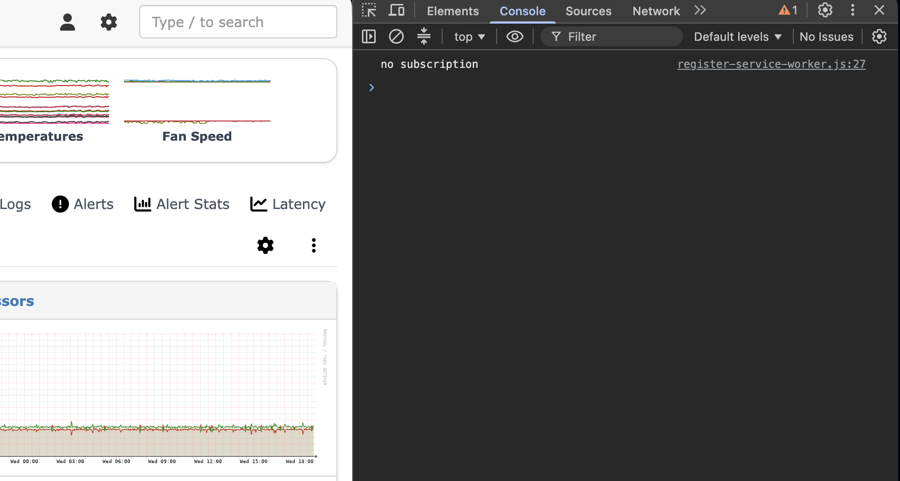Click the No Issues button

(x=827, y=37)
